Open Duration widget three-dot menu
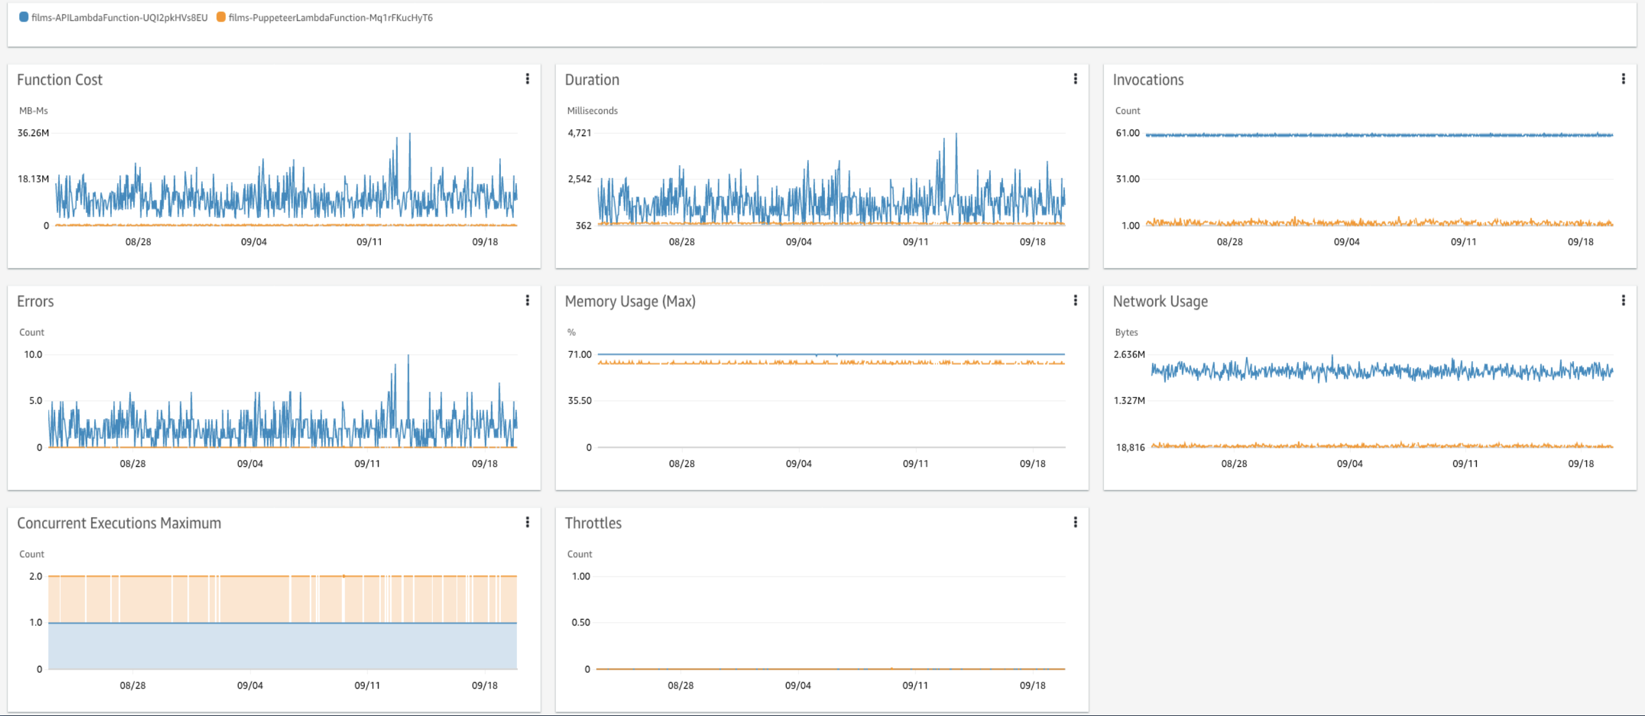This screenshot has width=1645, height=716. pyautogui.click(x=1075, y=79)
